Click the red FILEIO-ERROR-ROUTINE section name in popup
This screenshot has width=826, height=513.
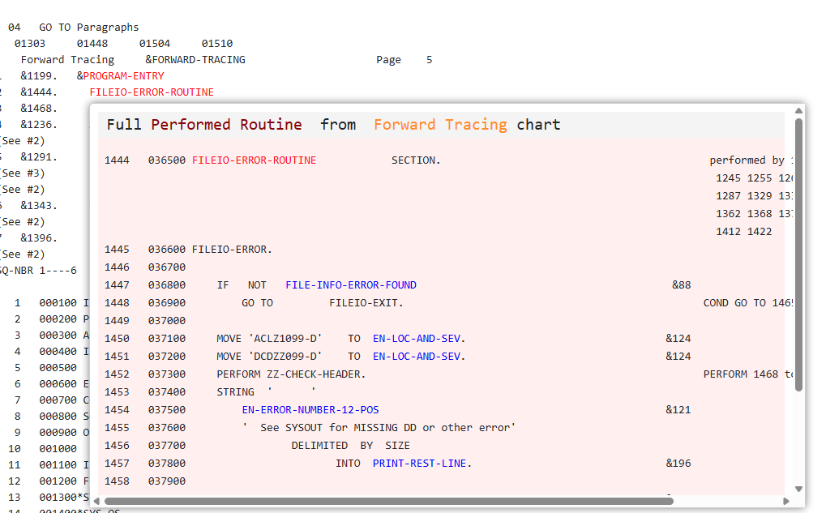tap(254, 160)
